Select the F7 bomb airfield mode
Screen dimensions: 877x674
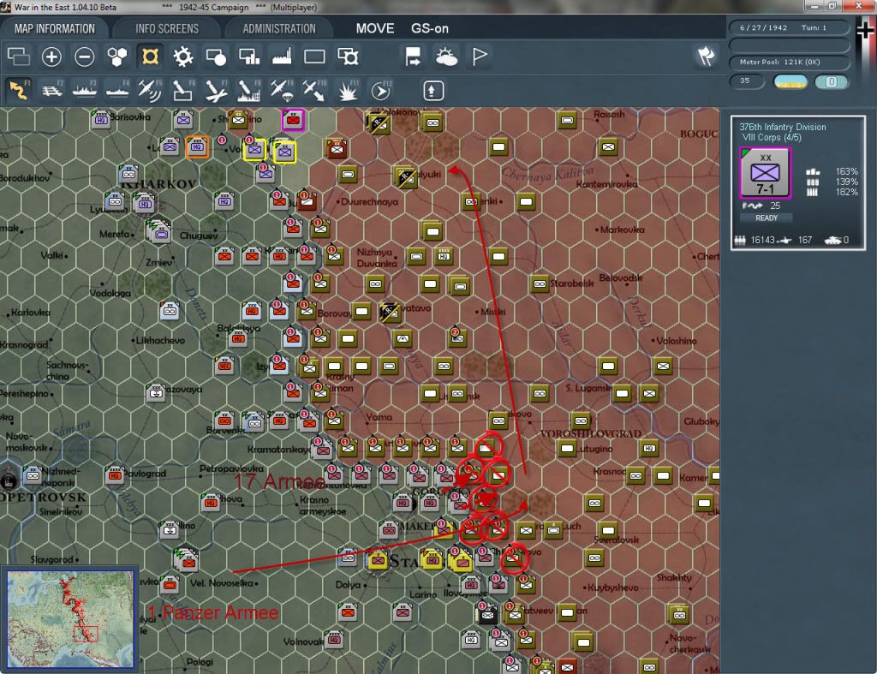[216, 91]
